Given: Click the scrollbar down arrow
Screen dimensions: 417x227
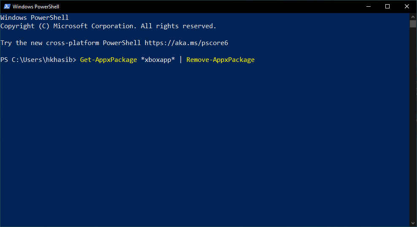Looking at the screenshot, I should click(x=413, y=223).
